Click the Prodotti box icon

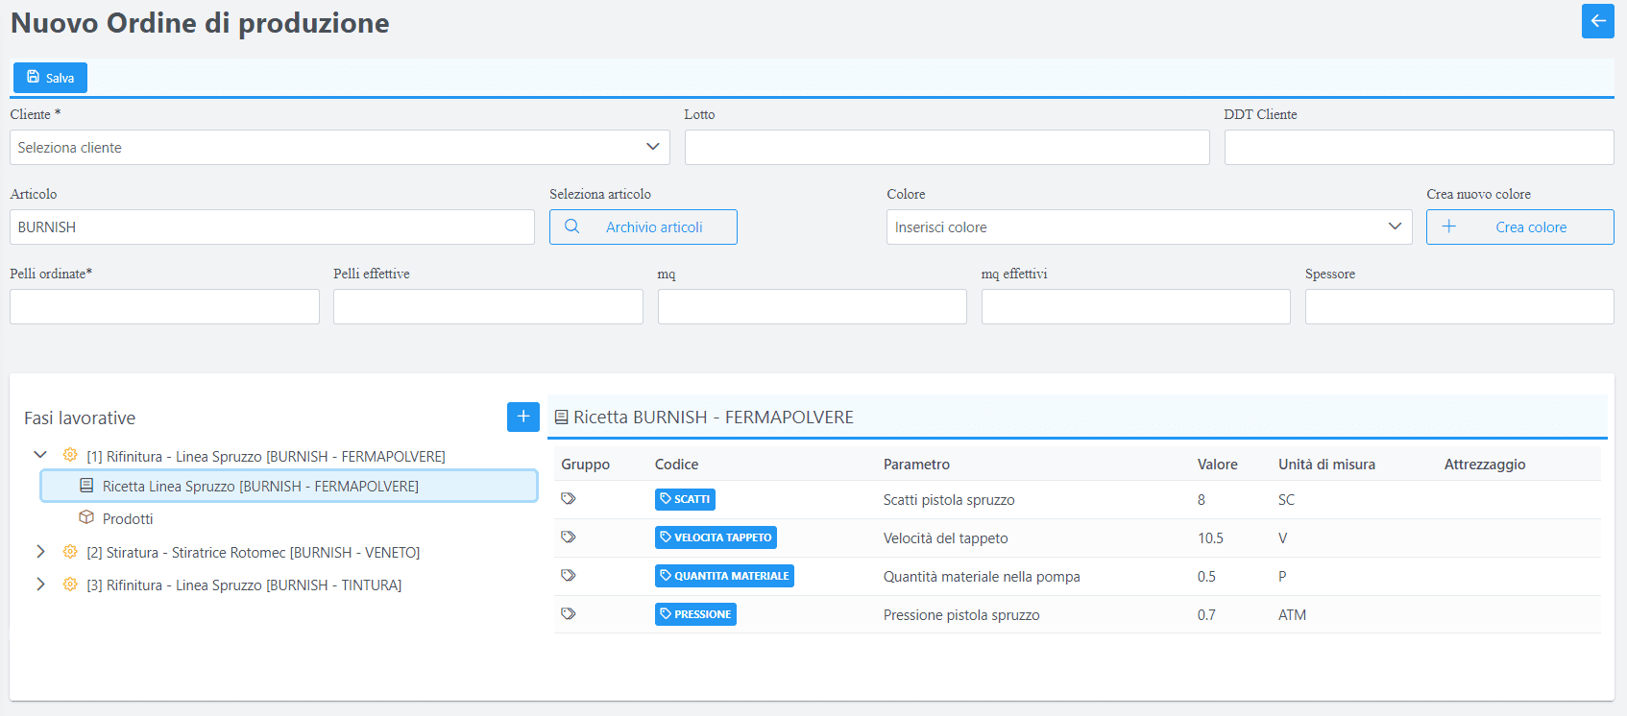point(86,518)
